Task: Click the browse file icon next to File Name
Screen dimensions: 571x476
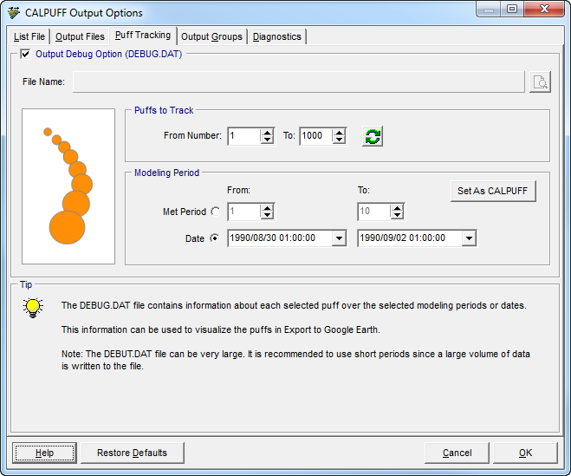Action: pyautogui.click(x=540, y=82)
